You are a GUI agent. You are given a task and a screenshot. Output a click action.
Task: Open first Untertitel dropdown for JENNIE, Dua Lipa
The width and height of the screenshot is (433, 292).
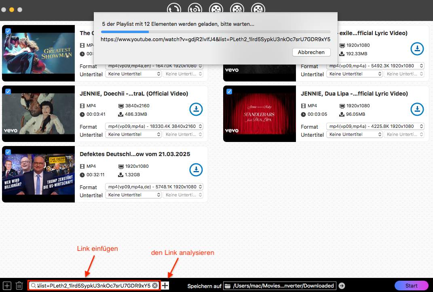[x=355, y=134]
